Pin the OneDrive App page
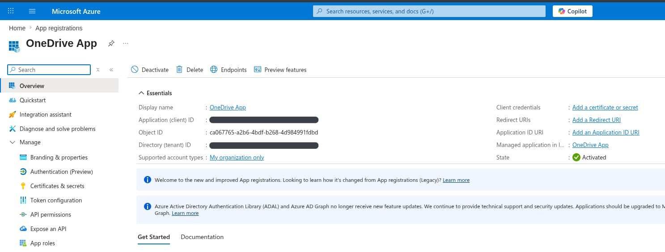 [111, 43]
